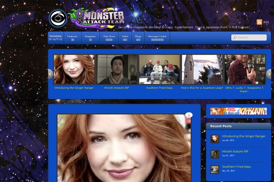Open the Features menu item

[72, 38]
